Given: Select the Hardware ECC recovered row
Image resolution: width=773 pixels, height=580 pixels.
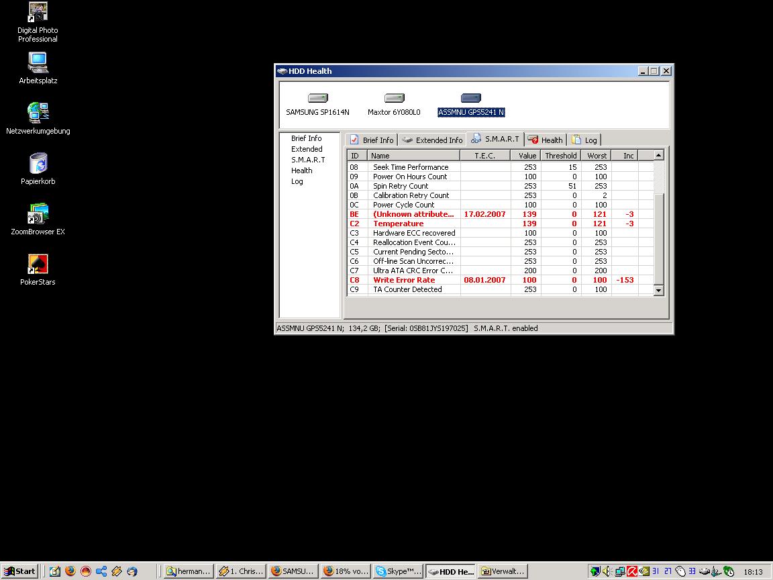Looking at the screenshot, I should point(501,233).
